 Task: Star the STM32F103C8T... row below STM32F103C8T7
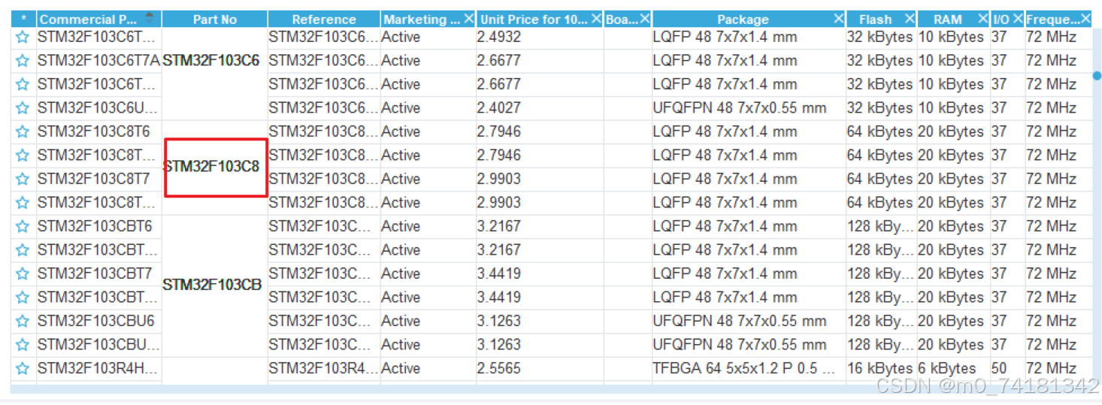pyautogui.click(x=23, y=203)
